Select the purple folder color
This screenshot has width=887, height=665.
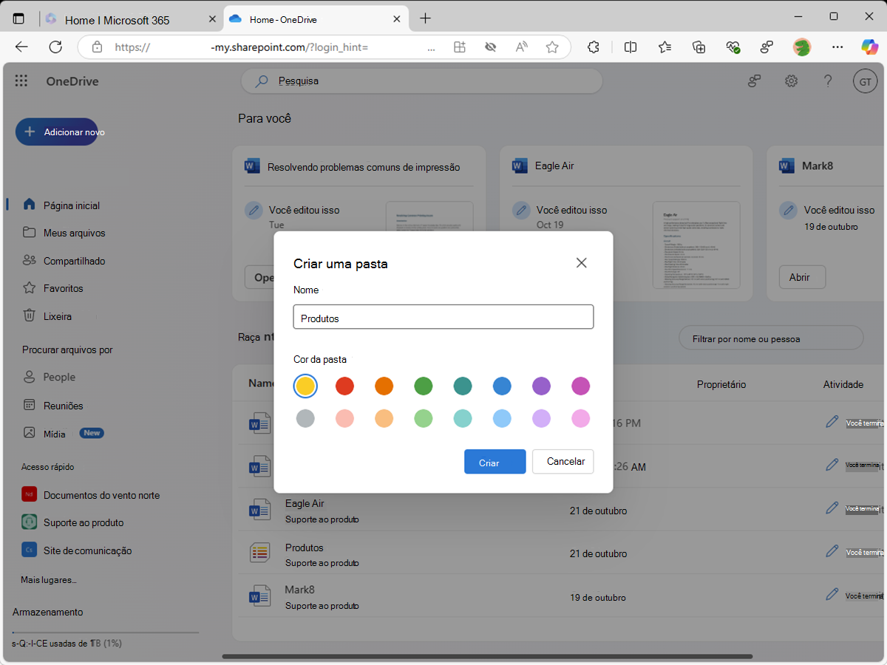click(541, 386)
